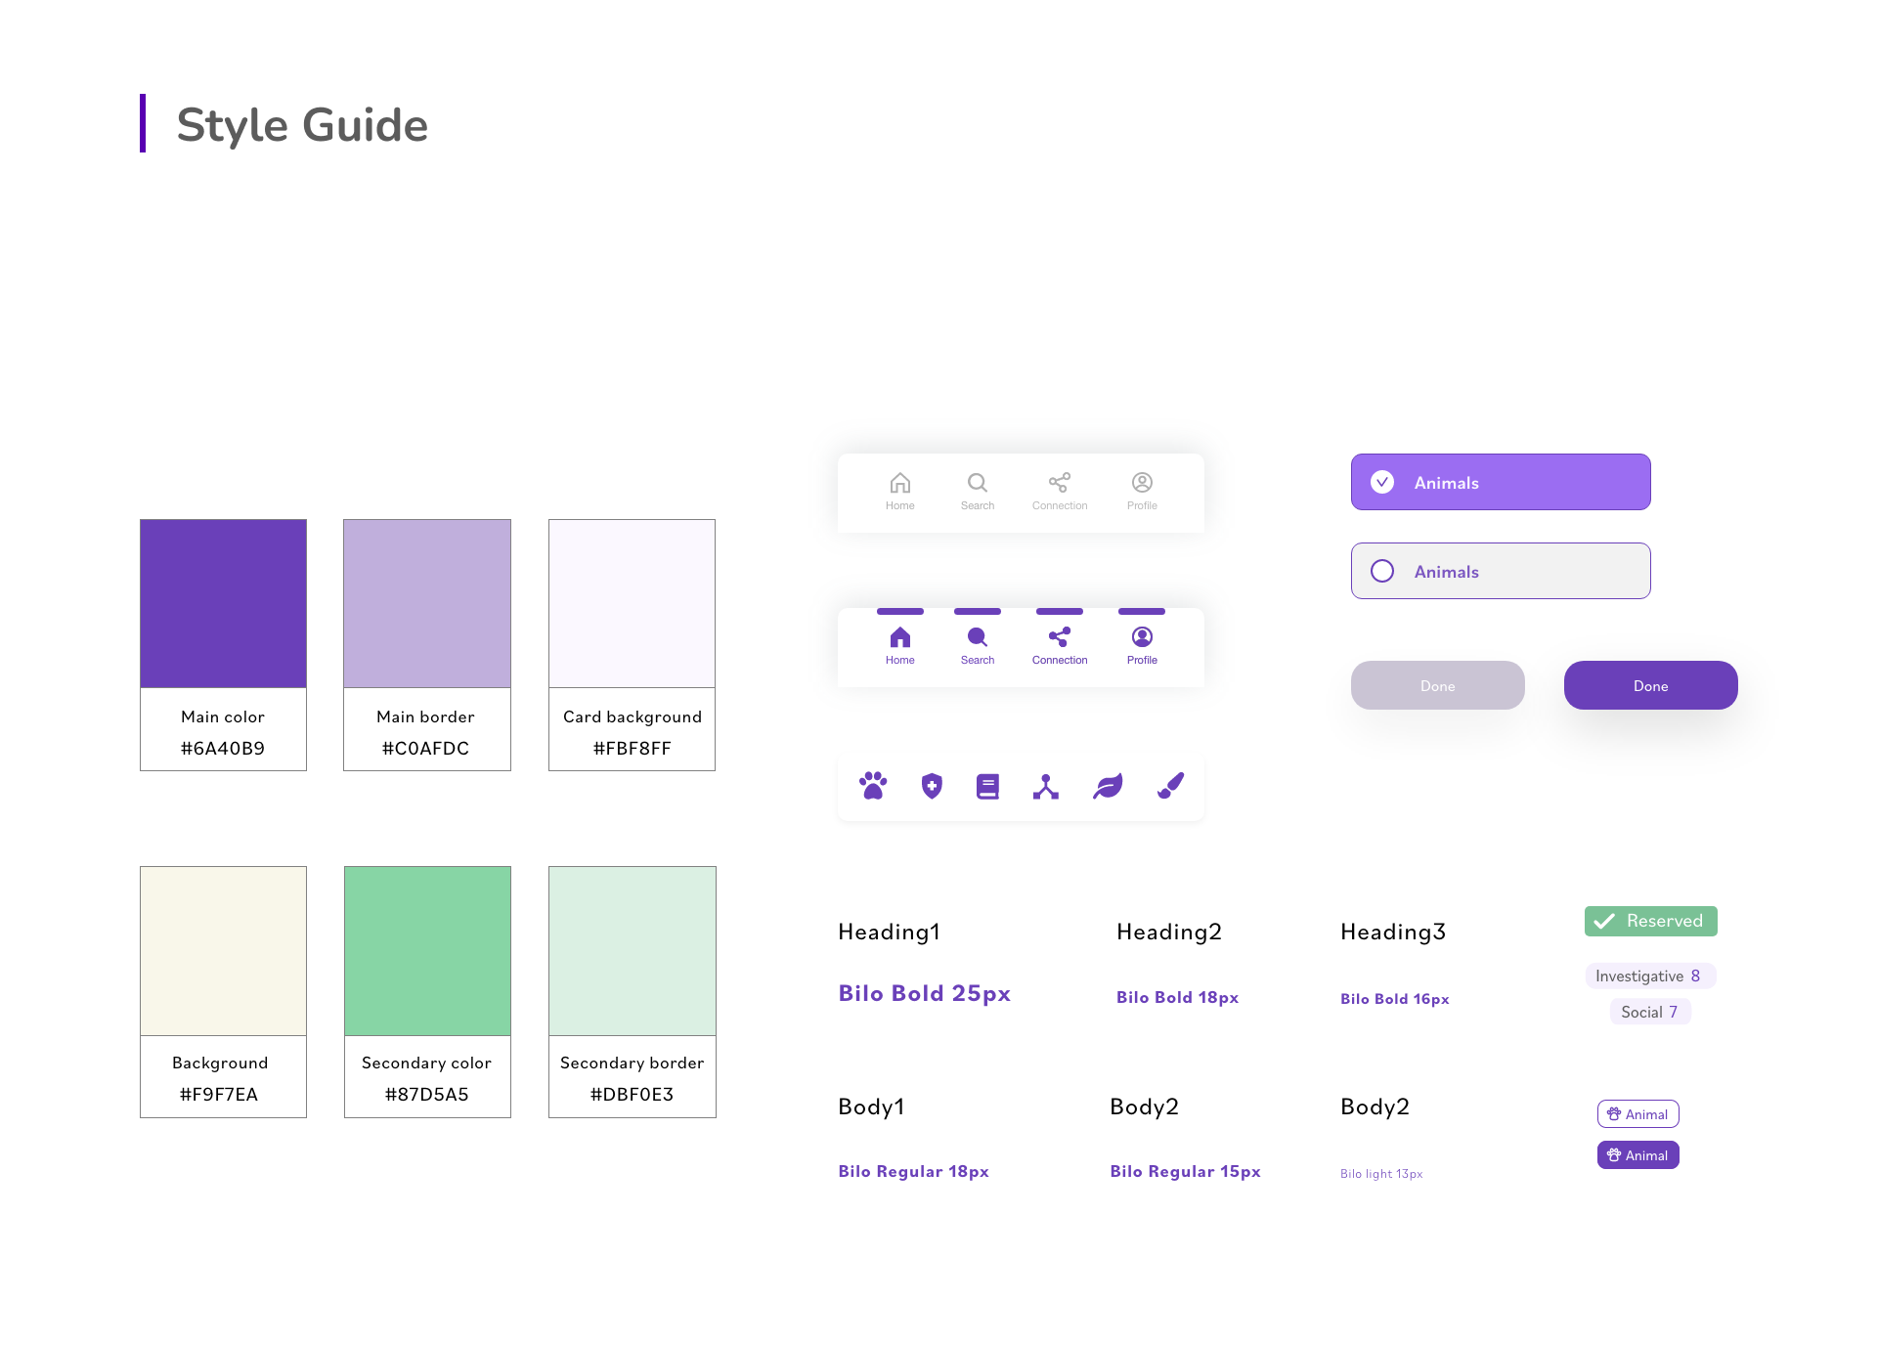
Task: Select the leaf category icon
Action: click(x=1108, y=786)
